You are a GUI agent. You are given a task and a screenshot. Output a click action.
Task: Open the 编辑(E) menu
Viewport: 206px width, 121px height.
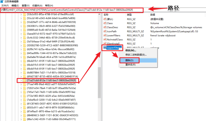coord(15,5)
